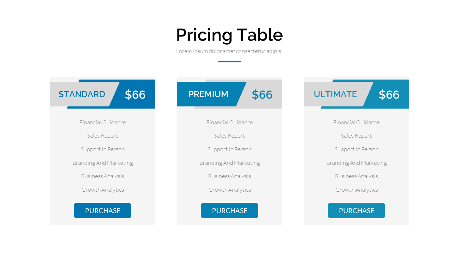This screenshot has height=258, width=459.
Task: Click Sales Report in Premium column
Action: pos(229,136)
